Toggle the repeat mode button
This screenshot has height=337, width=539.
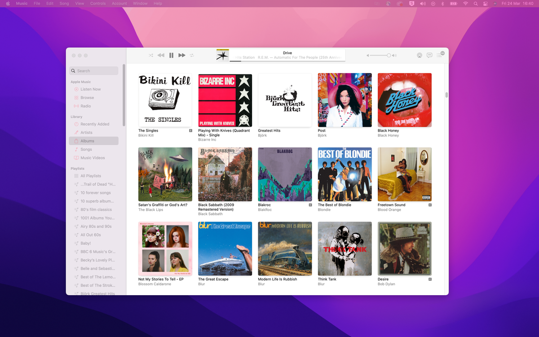pyautogui.click(x=192, y=55)
